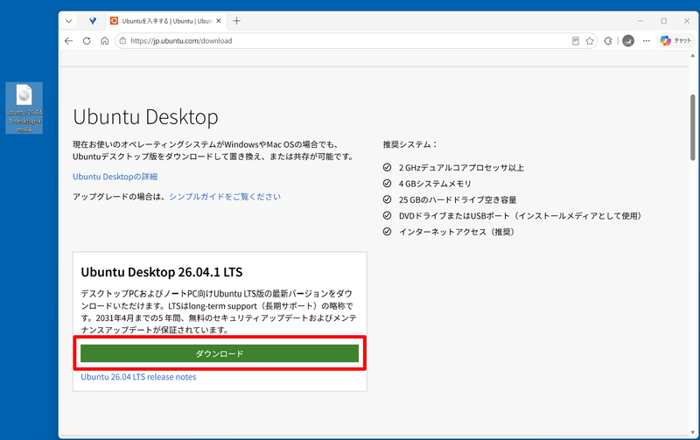The height and width of the screenshot is (440, 700).
Task: Switch to the pinned blue Y tab
Action: (93, 21)
